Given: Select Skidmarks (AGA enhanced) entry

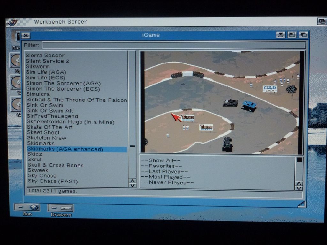Looking at the screenshot, I should pos(77,149).
